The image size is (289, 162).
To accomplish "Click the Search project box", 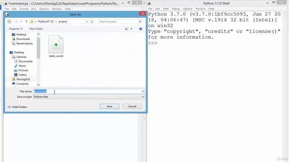I will (120, 22).
